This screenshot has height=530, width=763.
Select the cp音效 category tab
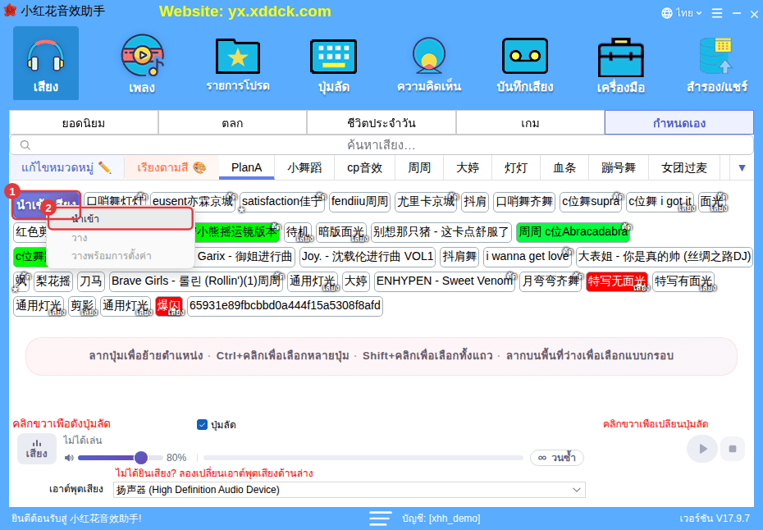click(364, 168)
